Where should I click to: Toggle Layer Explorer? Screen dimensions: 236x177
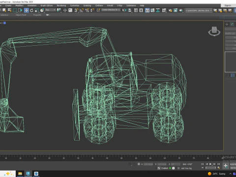(x=141, y=10)
